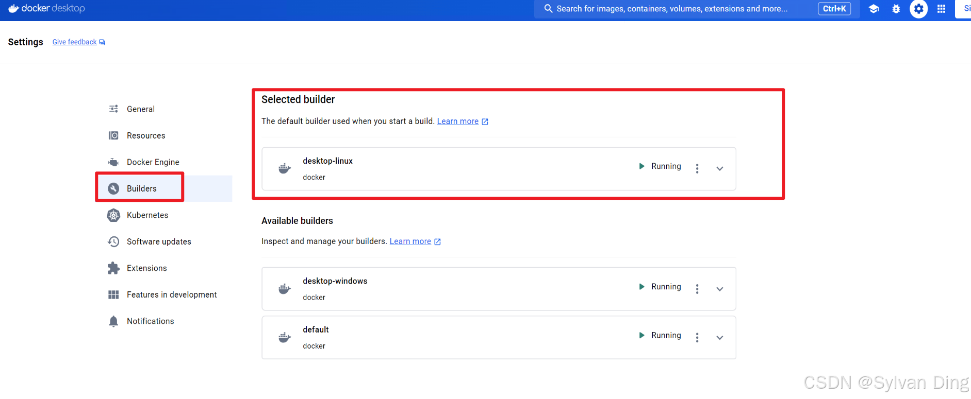Click the desktop-windows builder name
This screenshot has height=399, width=971.
tap(335, 281)
